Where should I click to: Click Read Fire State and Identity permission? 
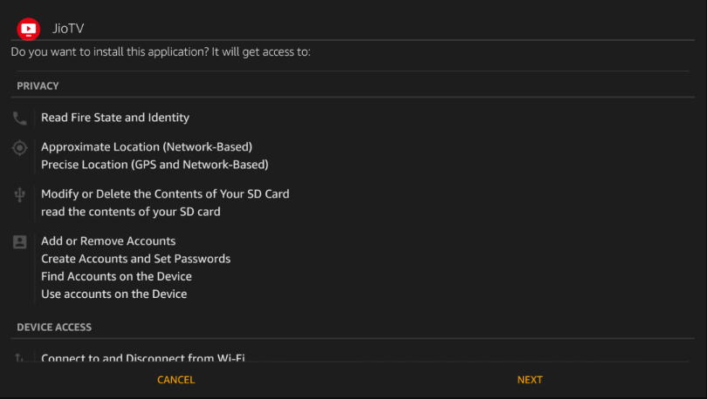pos(115,118)
